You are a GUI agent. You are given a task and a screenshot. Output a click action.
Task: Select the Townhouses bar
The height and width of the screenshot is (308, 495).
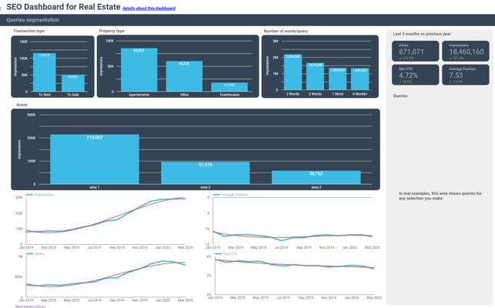(x=229, y=87)
